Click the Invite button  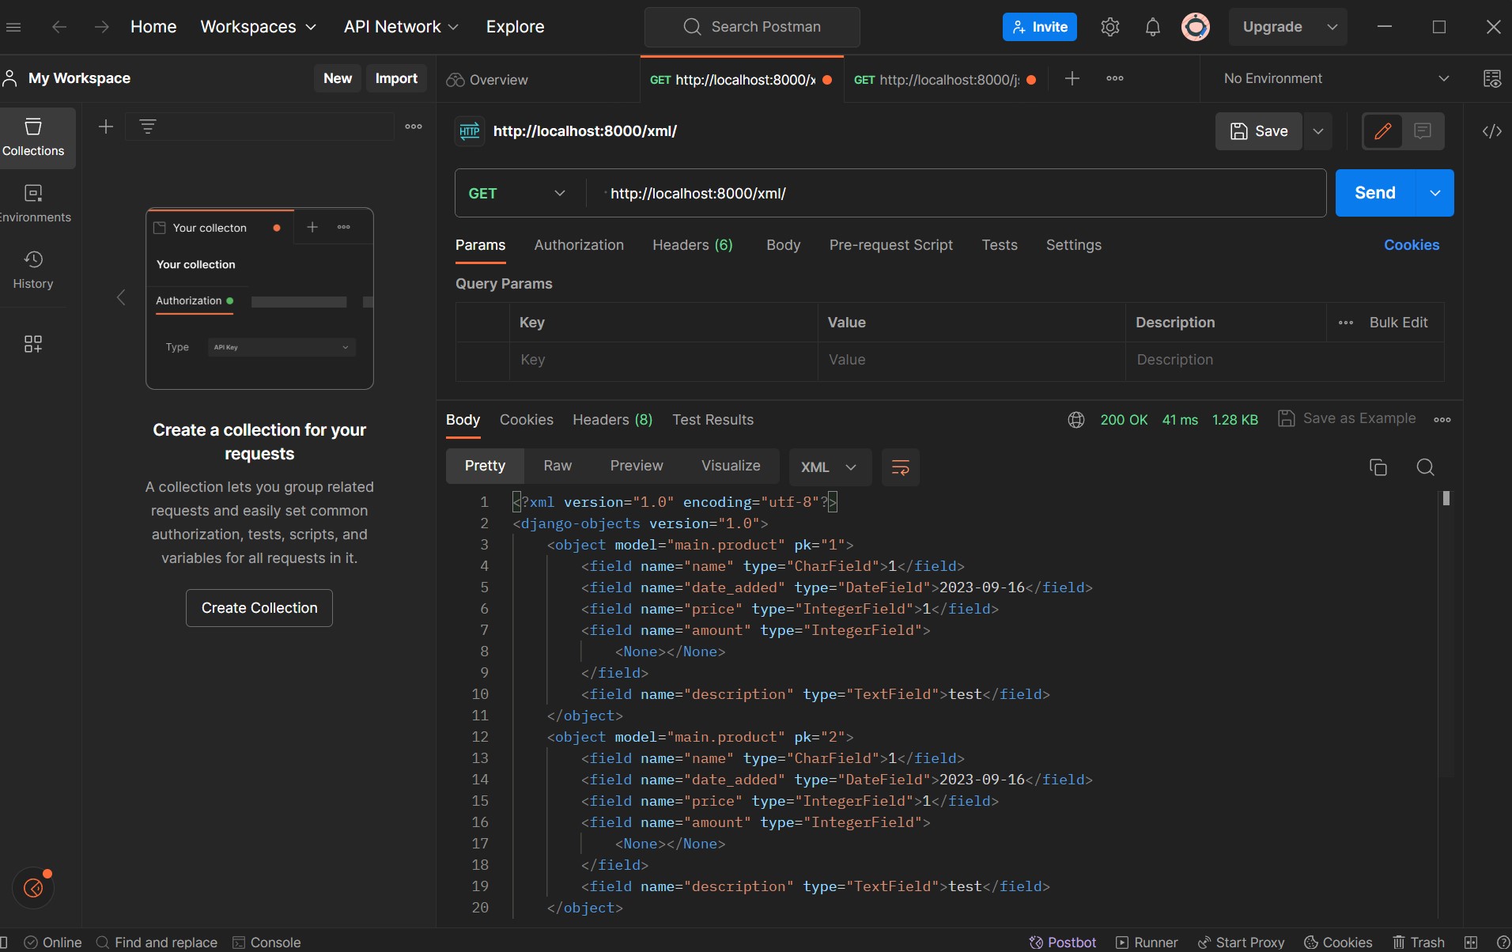tap(1040, 27)
